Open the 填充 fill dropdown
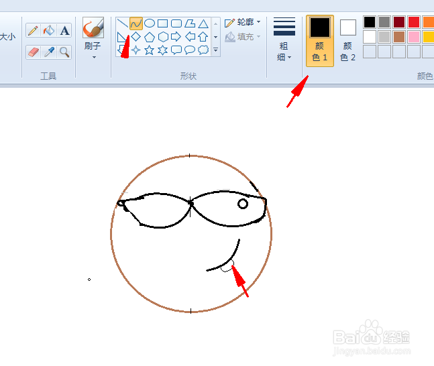The width and height of the screenshot is (434, 366). (242, 36)
